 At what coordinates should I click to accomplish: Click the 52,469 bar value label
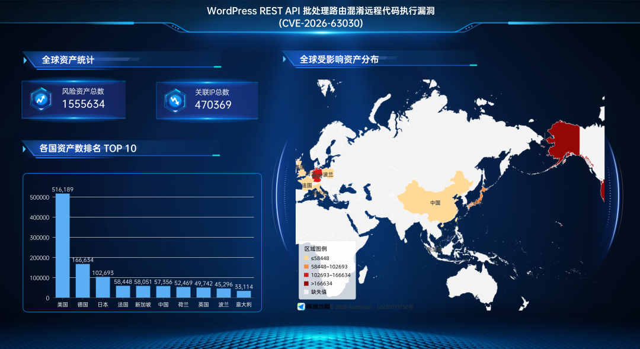pos(183,283)
